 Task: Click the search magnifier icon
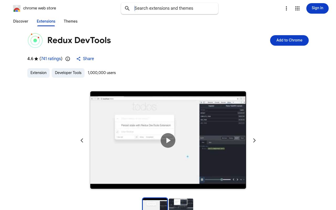[x=127, y=8]
